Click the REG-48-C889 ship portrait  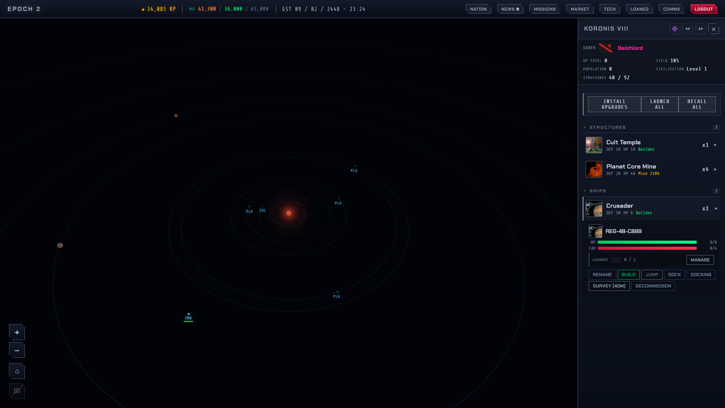click(x=595, y=231)
